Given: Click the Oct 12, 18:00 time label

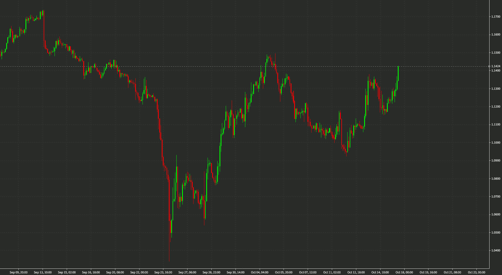Looking at the screenshot, I should tap(356, 272).
